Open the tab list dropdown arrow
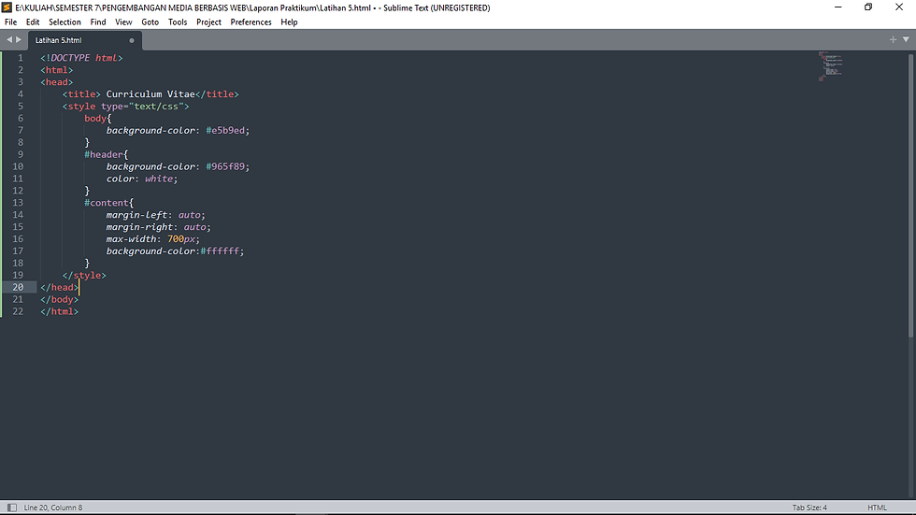The width and height of the screenshot is (916, 515). pyautogui.click(x=906, y=39)
